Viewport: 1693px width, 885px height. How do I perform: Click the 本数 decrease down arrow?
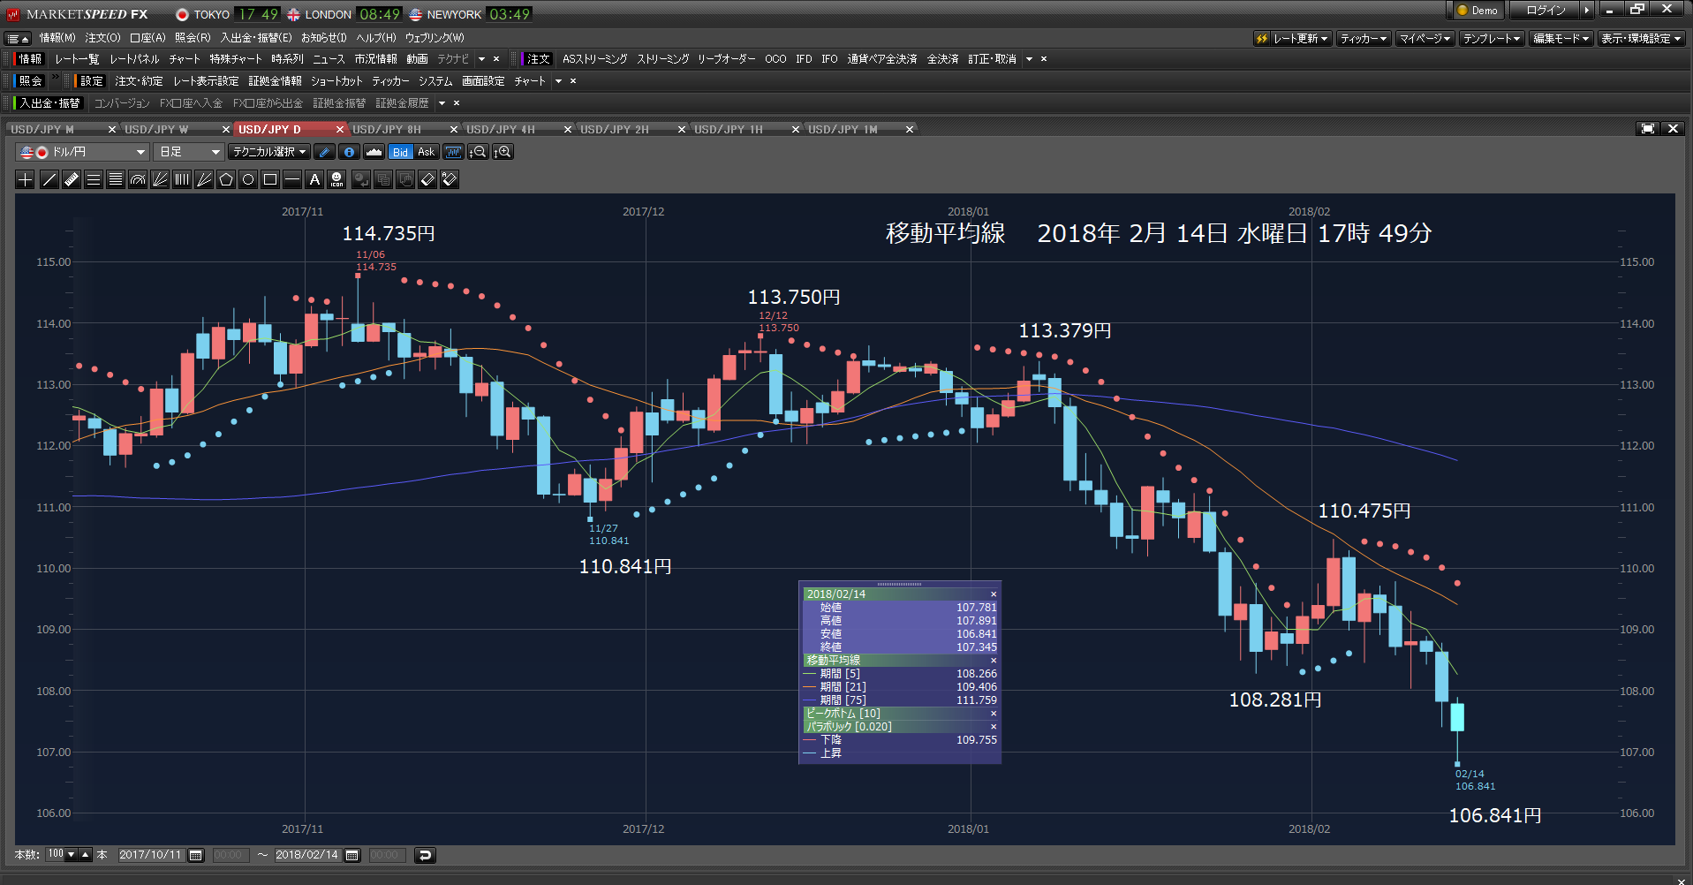[x=72, y=855]
